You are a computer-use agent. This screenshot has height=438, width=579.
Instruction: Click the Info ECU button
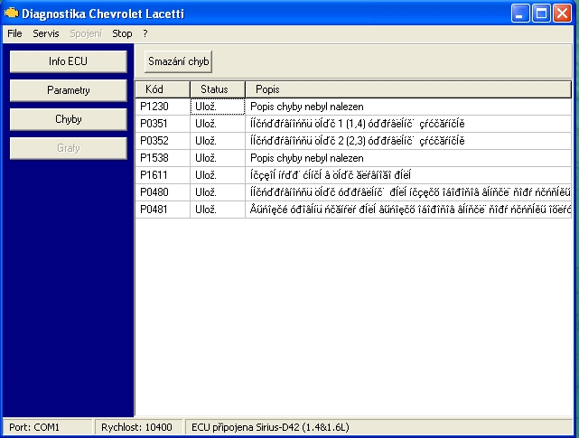point(69,61)
